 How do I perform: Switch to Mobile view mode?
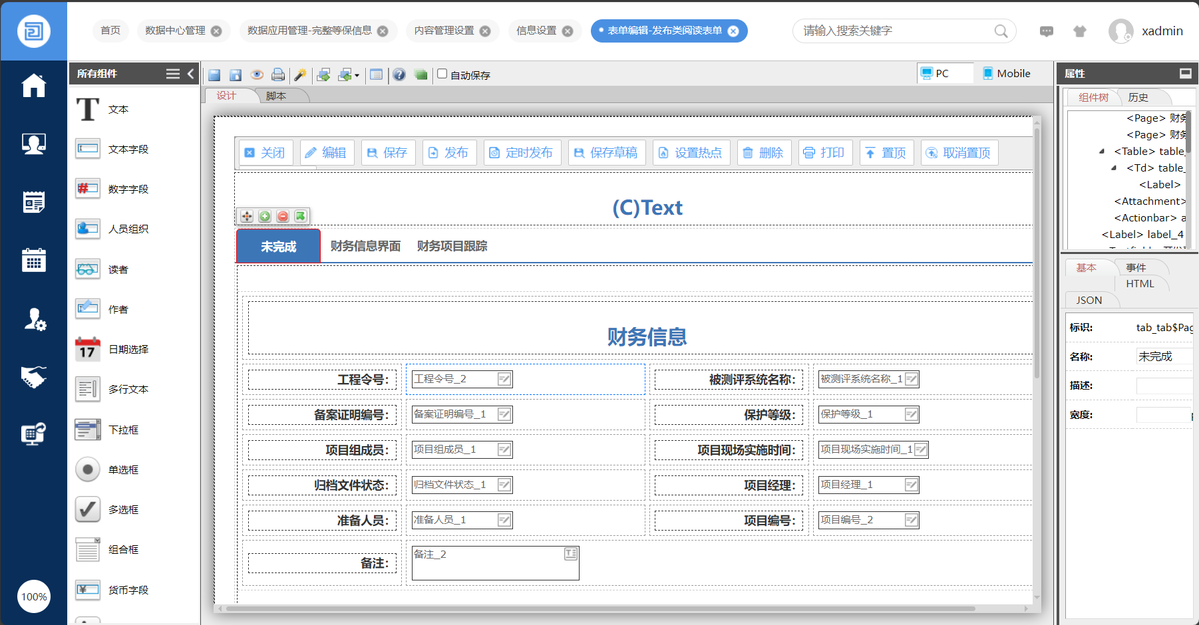click(x=1006, y=73)
